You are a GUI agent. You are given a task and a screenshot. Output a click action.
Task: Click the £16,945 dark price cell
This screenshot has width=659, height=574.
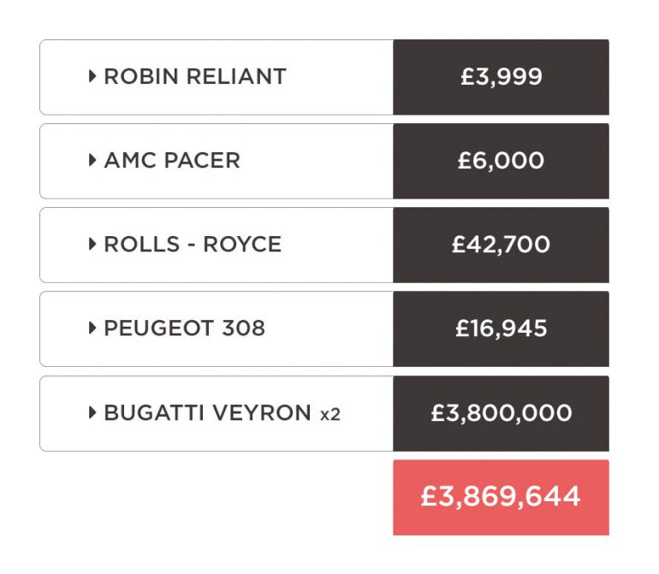(x=501, y=328)
